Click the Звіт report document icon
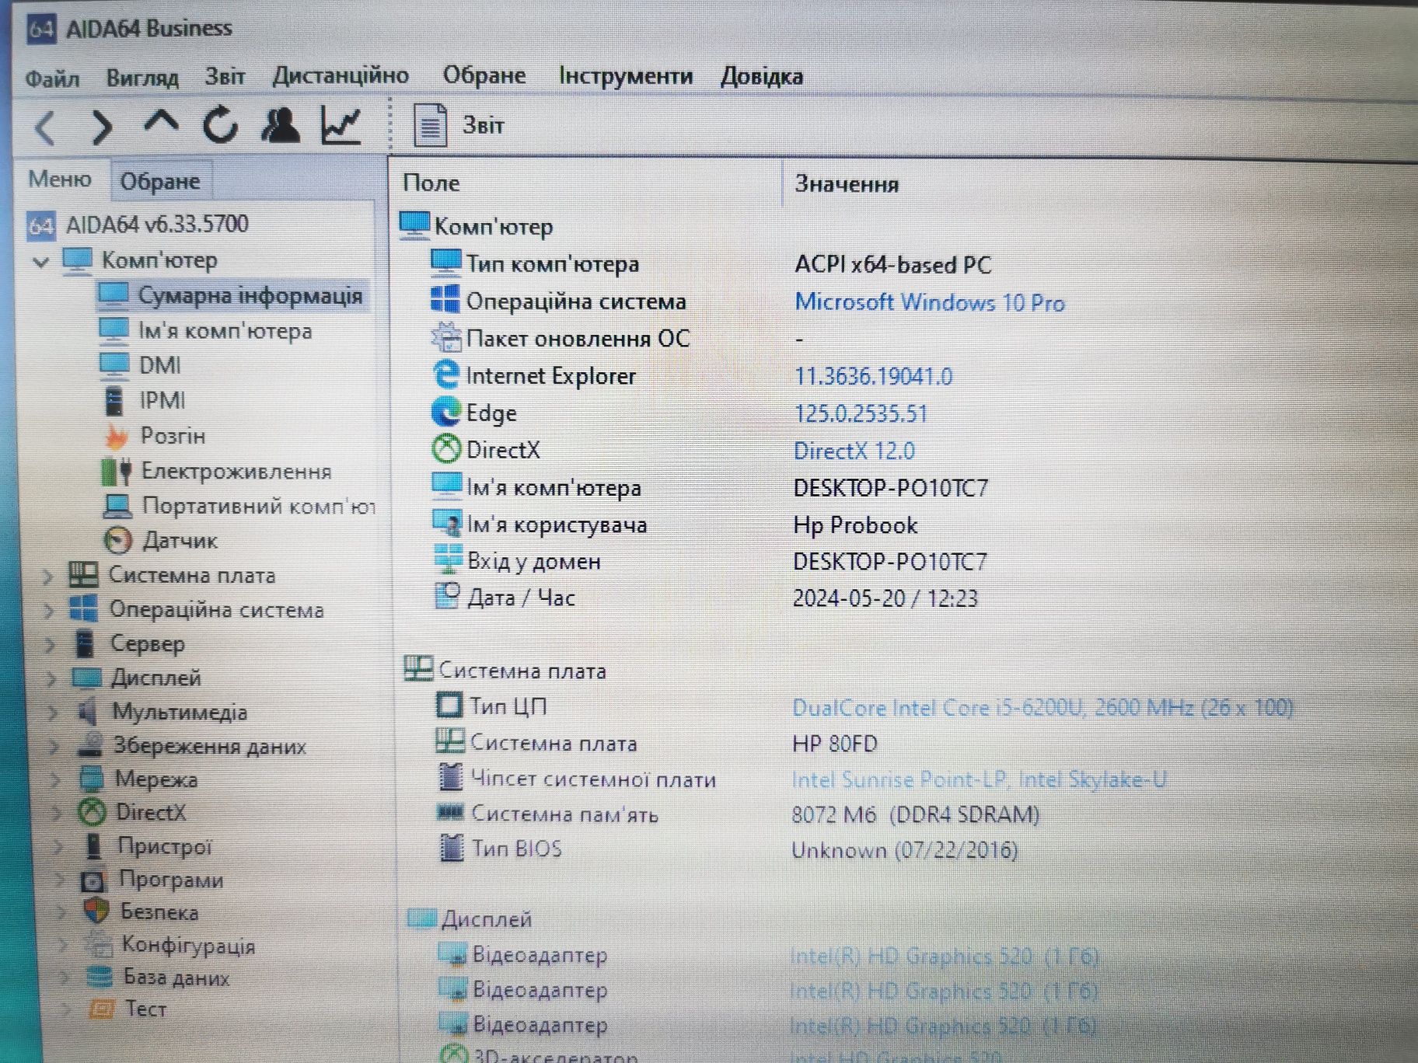 pyautogui.click(x=430, y=124)
